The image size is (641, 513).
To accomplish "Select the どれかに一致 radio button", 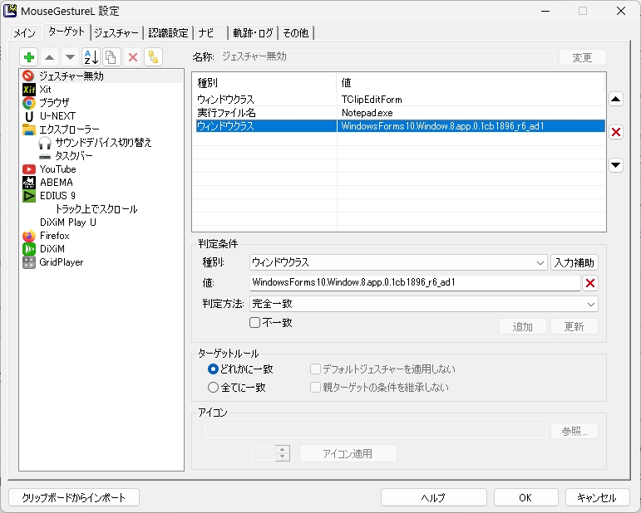I will (x=214, y=369).
